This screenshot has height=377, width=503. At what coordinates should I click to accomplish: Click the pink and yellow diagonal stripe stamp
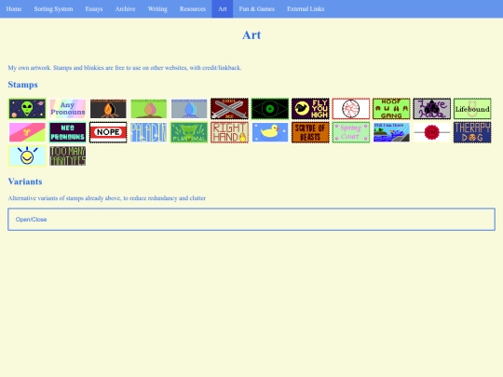click(x=27, y=132)
